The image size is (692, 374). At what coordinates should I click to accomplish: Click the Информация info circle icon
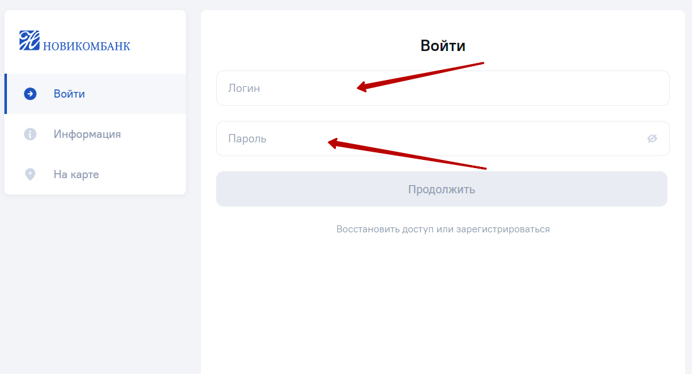(x=30, y=134)
